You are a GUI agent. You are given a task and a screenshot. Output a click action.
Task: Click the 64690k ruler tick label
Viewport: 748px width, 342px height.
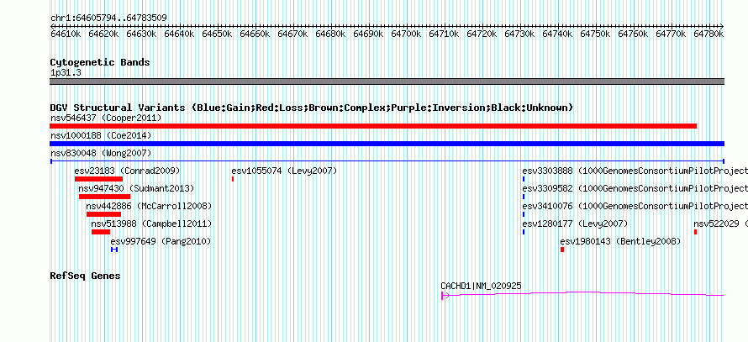(368, 34)
